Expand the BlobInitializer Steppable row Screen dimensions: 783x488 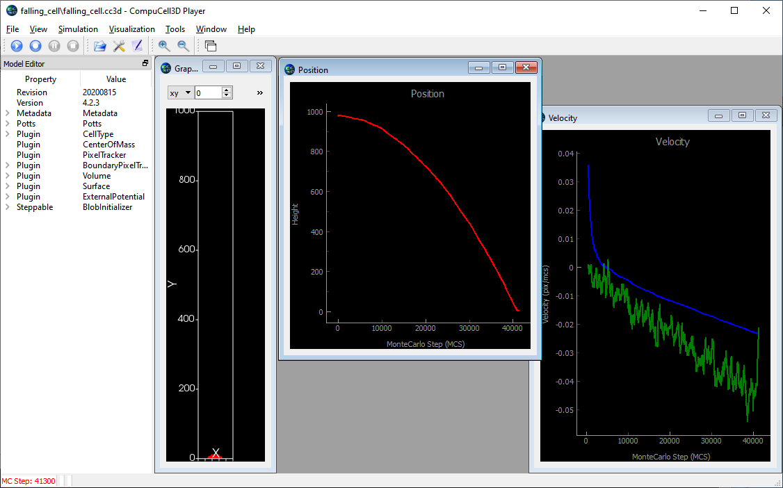point(8,207)
